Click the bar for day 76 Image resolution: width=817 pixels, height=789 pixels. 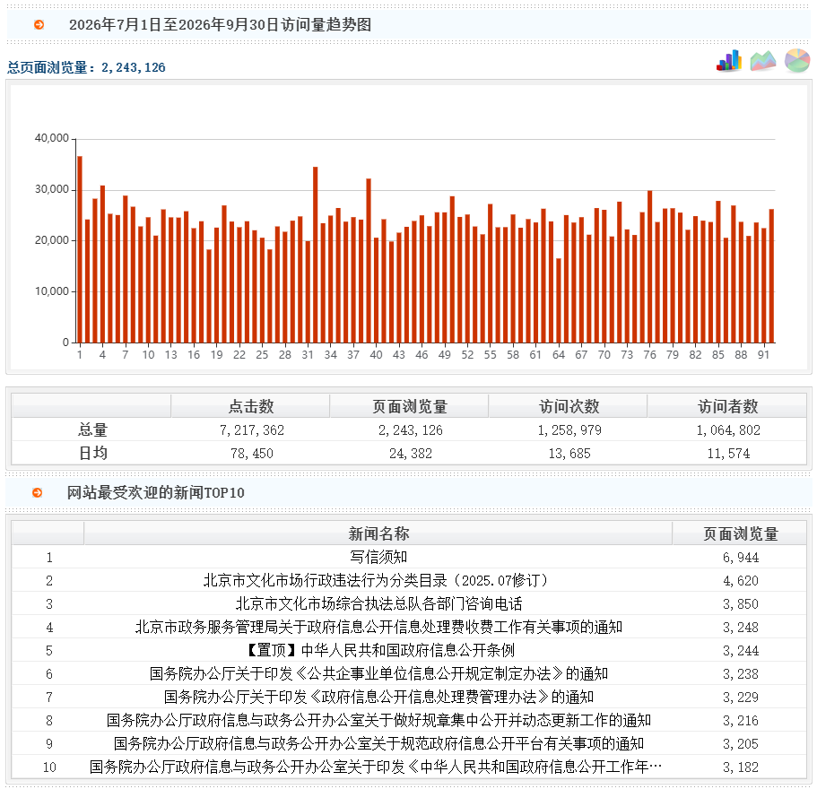coord(650,266)
